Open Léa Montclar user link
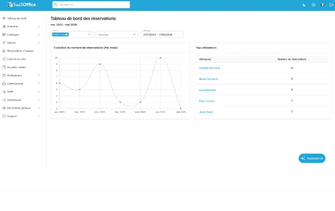This screenshot has width=335, height=211. point(207,90)
